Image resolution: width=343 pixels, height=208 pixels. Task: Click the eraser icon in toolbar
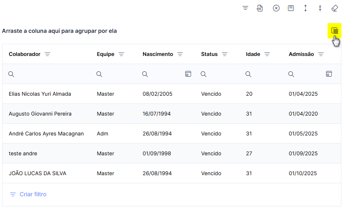coord(335,8)
